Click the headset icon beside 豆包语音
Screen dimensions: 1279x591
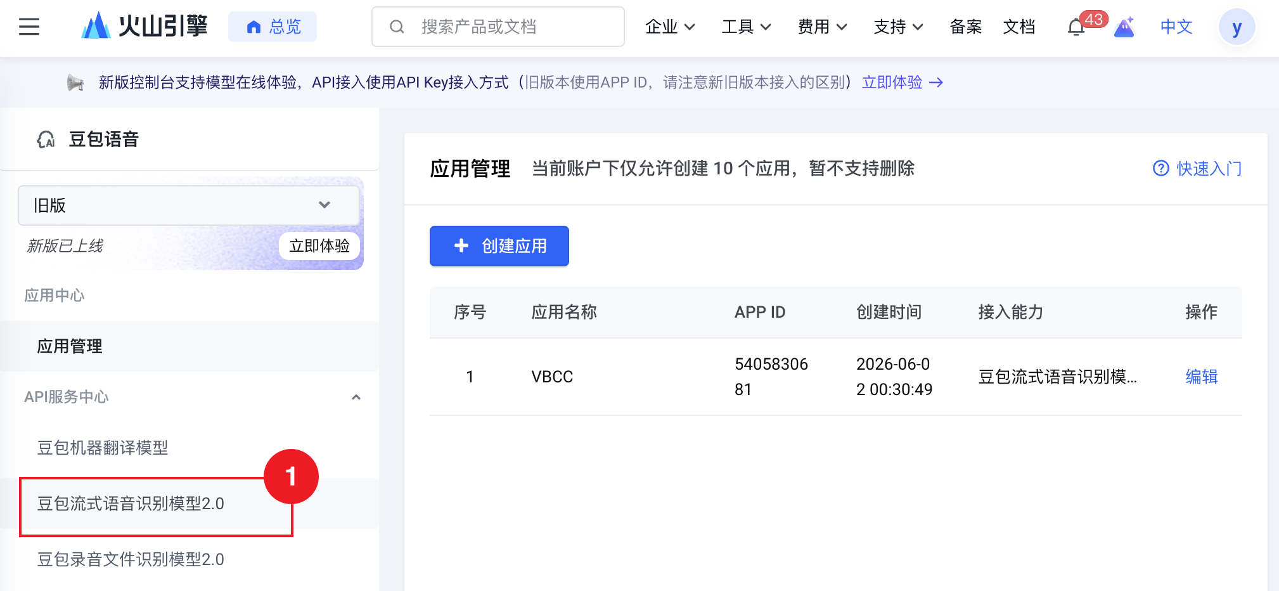tap(46, 140)
